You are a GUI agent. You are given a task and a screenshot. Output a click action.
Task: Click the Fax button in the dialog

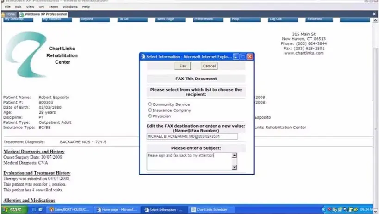point(183,66)
